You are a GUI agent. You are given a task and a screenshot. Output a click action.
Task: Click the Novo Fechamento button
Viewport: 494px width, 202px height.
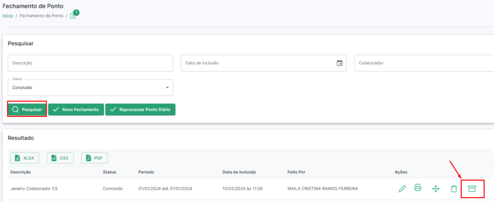(x=76, y=110)
